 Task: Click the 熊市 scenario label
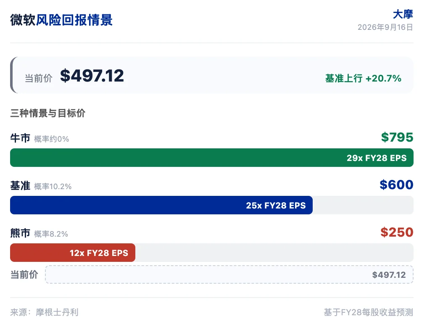(x=20, y=233)
